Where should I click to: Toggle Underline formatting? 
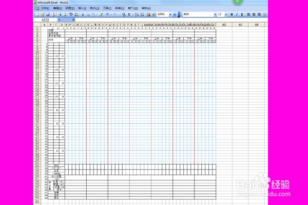coord(242,14)
